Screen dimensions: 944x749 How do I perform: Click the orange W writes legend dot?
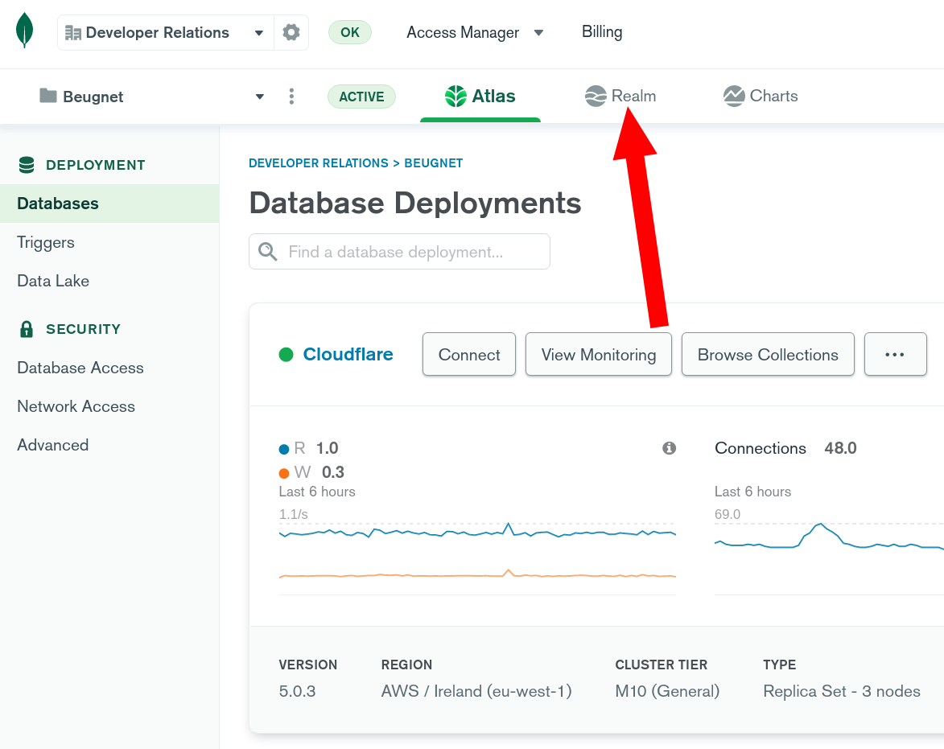click(284, 473)
